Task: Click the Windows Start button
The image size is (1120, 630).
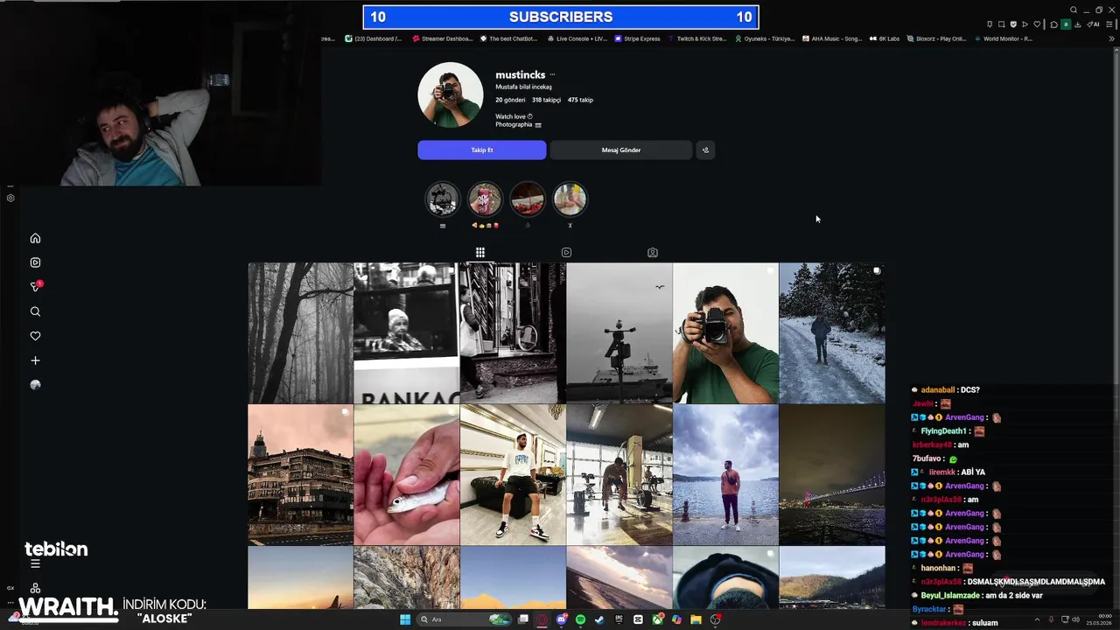Action: [405, 619]
